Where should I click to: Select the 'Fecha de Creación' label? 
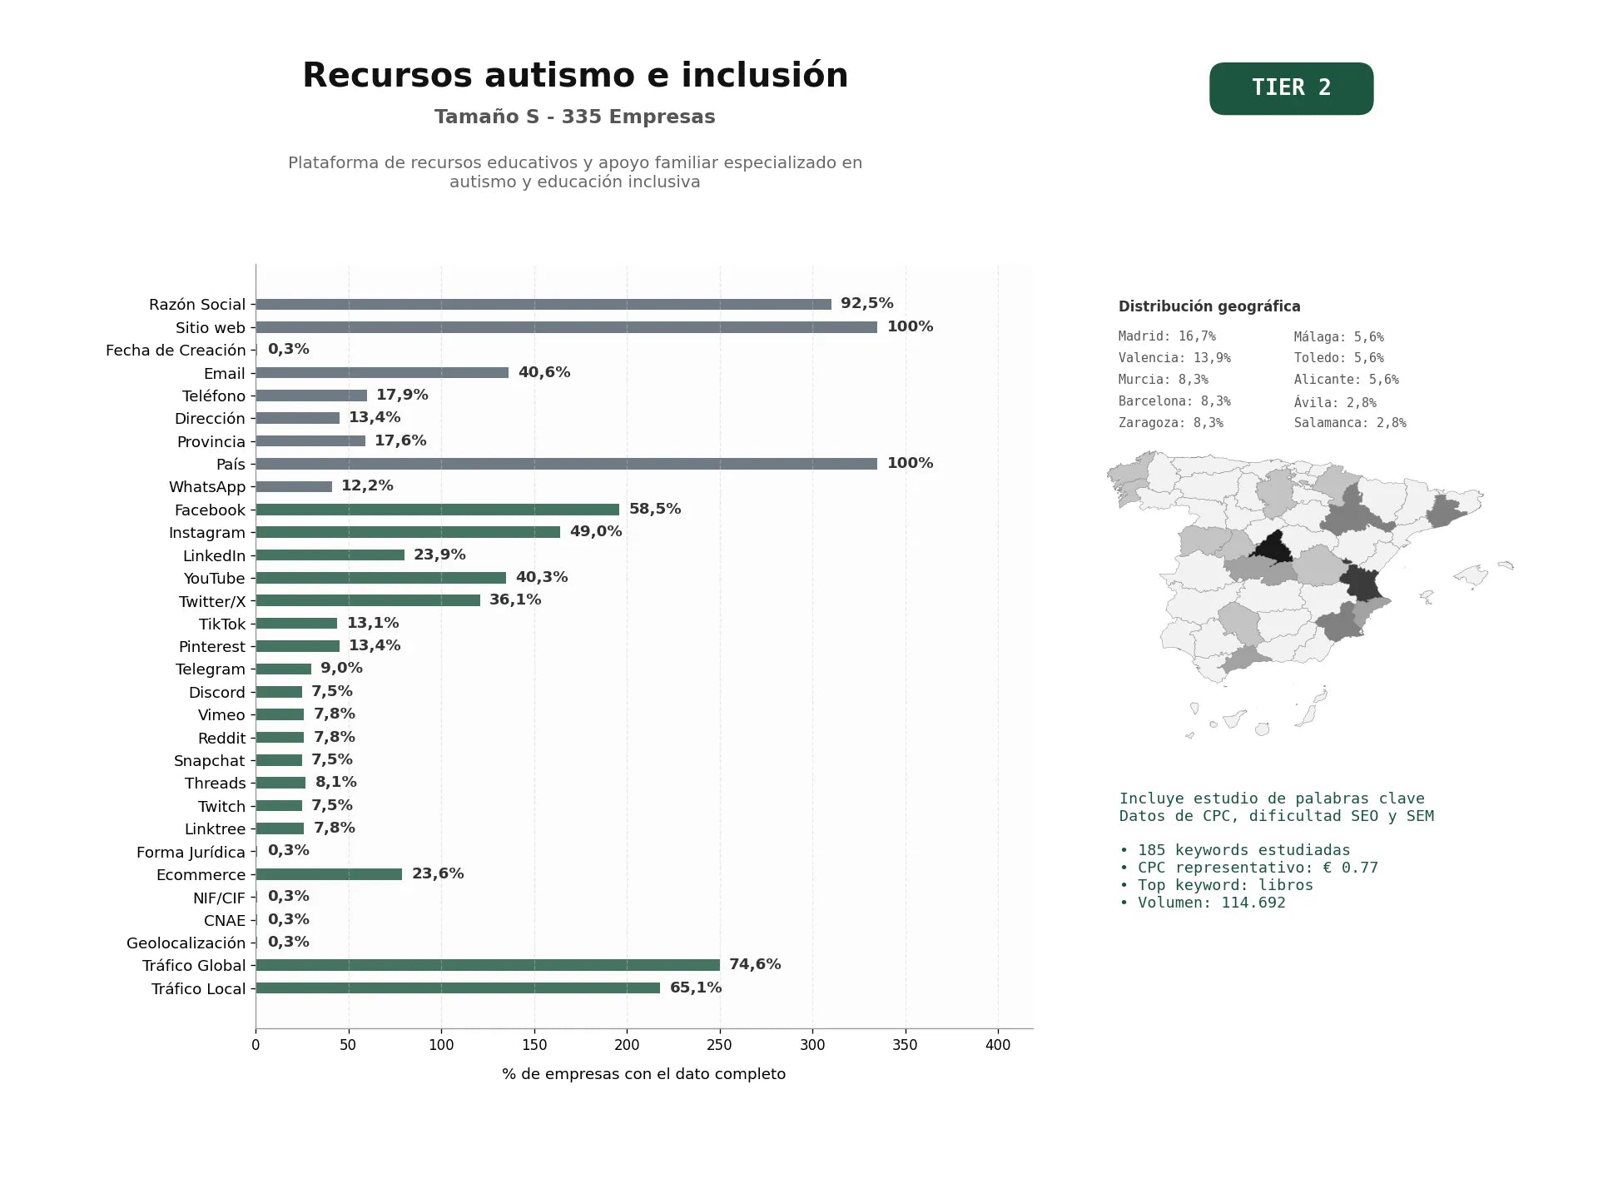coord(176,351)
